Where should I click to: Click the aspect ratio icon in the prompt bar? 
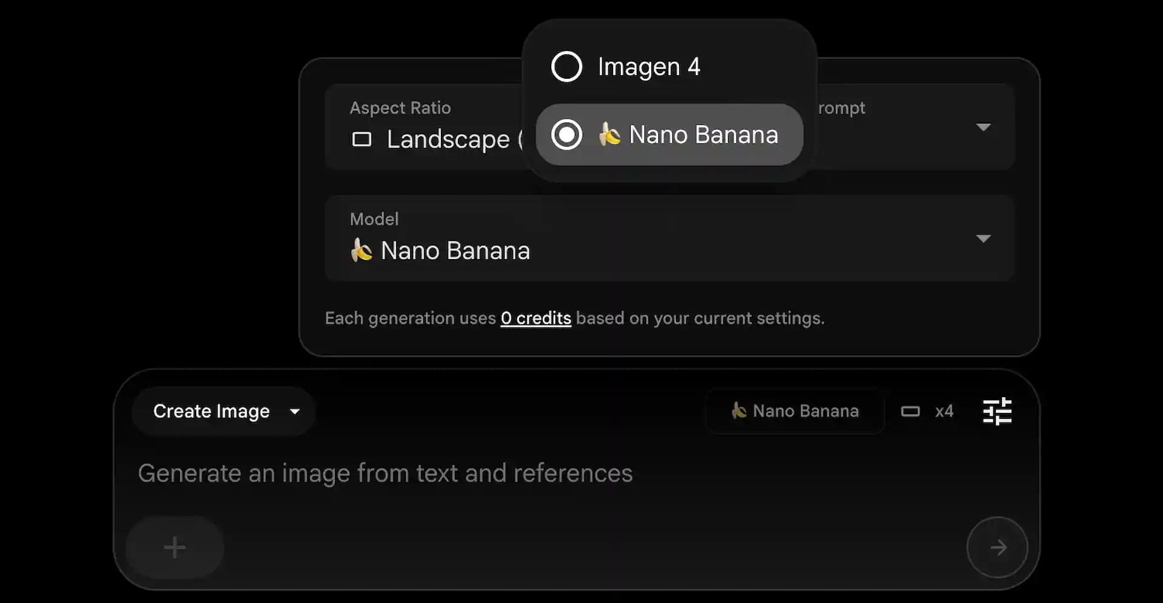click(910, 412)
